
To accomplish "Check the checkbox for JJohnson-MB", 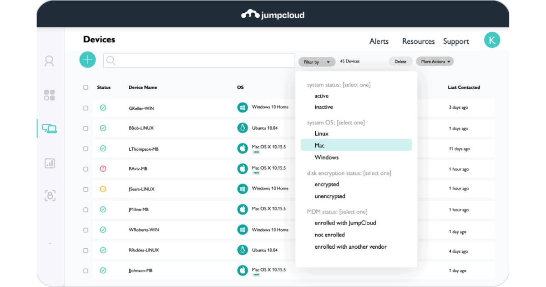I will [x=86, y=270].
